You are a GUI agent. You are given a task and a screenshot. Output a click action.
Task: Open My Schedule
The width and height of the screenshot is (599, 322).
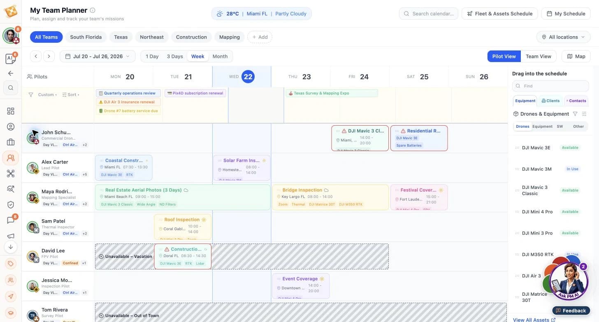[x=566, y=14]
